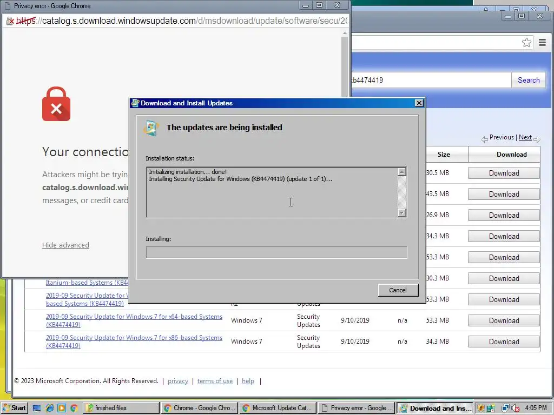
Task: Click the Privacy error window address bar
Action: pyautogui.click(x=177, y=21)
